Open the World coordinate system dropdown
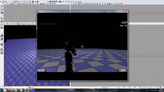164x92 pixels. click(26, 2)
